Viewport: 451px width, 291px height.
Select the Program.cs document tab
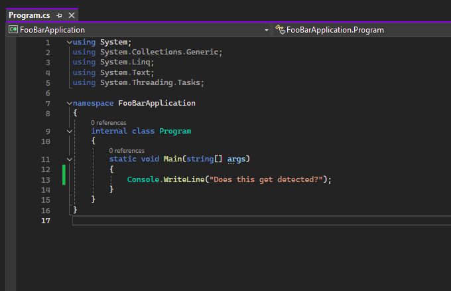pos(29,15)
